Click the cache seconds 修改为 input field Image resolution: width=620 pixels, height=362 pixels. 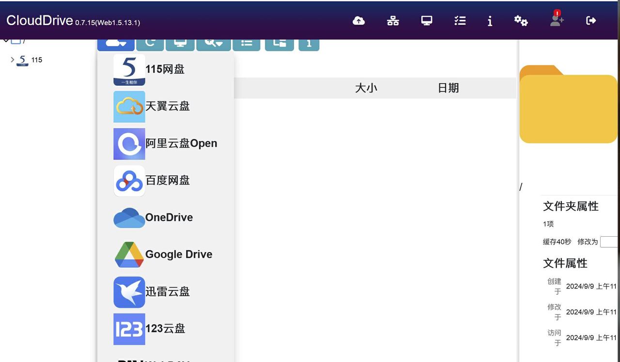[x=609, y=241]
